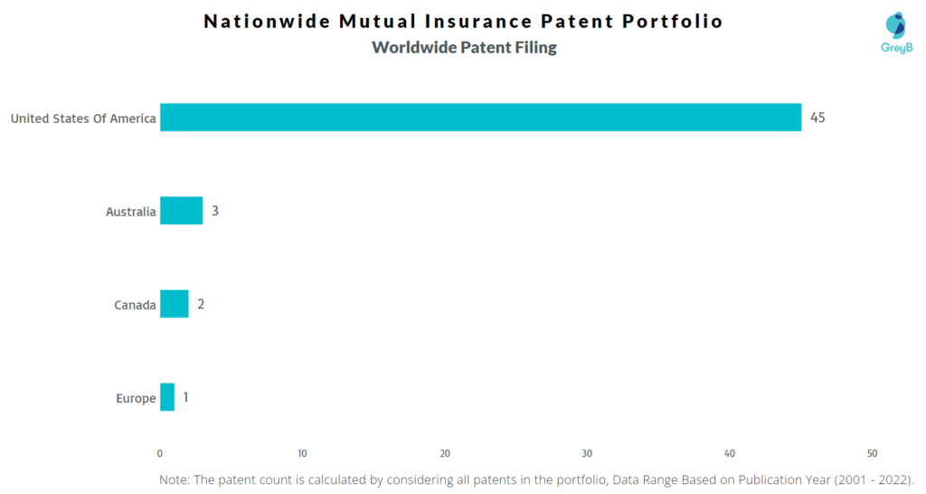Select the Europe bar
Screen dimensions: 926x494
[x=167, y=397]
